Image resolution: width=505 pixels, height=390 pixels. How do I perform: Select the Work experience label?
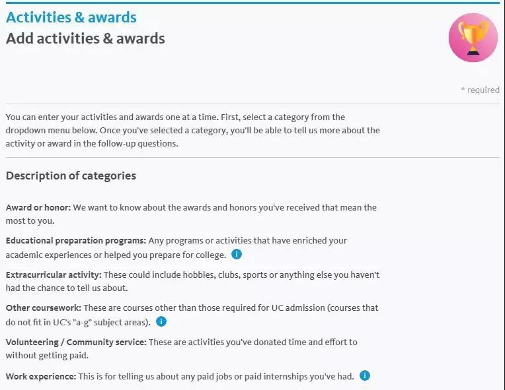pos(41,376)
